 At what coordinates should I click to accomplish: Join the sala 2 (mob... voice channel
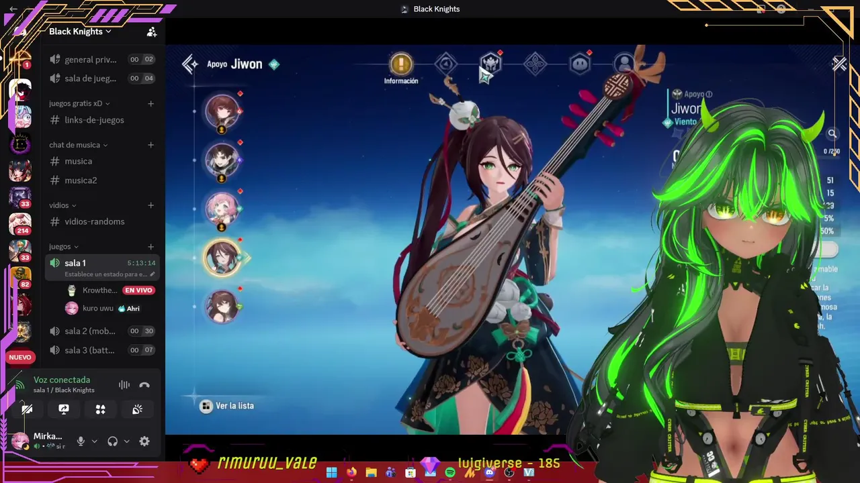tap(102, 331)
